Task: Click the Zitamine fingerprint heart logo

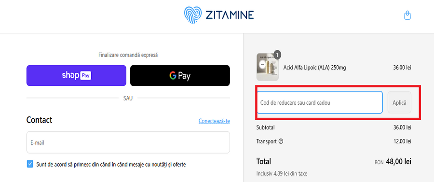Action: (193, 15)
